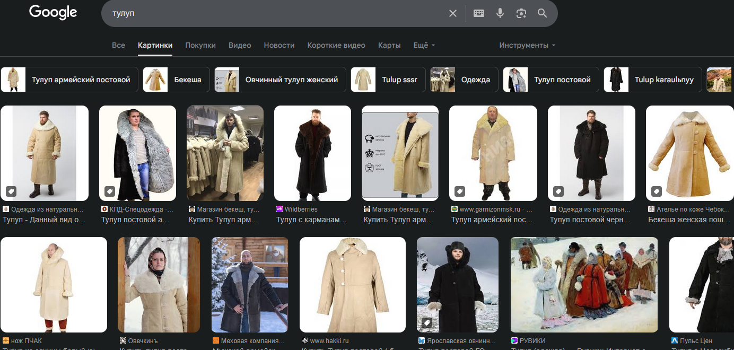This screenshot has width=734, height=350.
Task: Click the нож ПЧАК favicon
Action: coord(6,341)
